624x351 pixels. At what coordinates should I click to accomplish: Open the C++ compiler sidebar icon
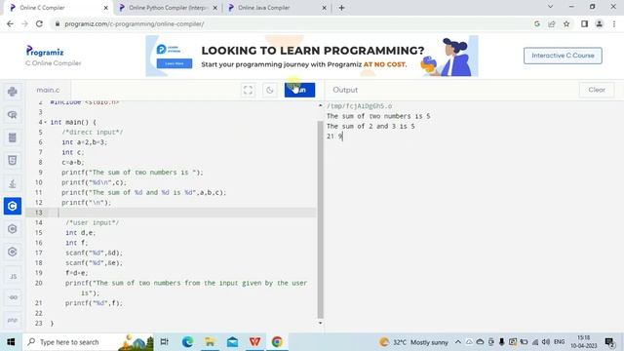[13, 229]
